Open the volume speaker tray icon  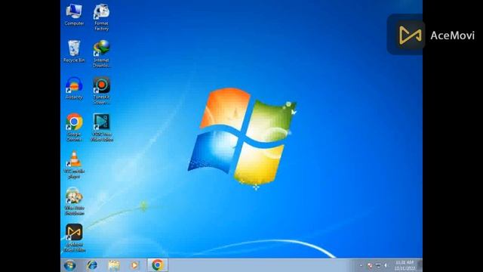pos(386,265)
